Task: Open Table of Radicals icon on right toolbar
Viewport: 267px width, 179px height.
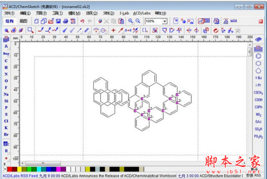Action: (258, 49)
